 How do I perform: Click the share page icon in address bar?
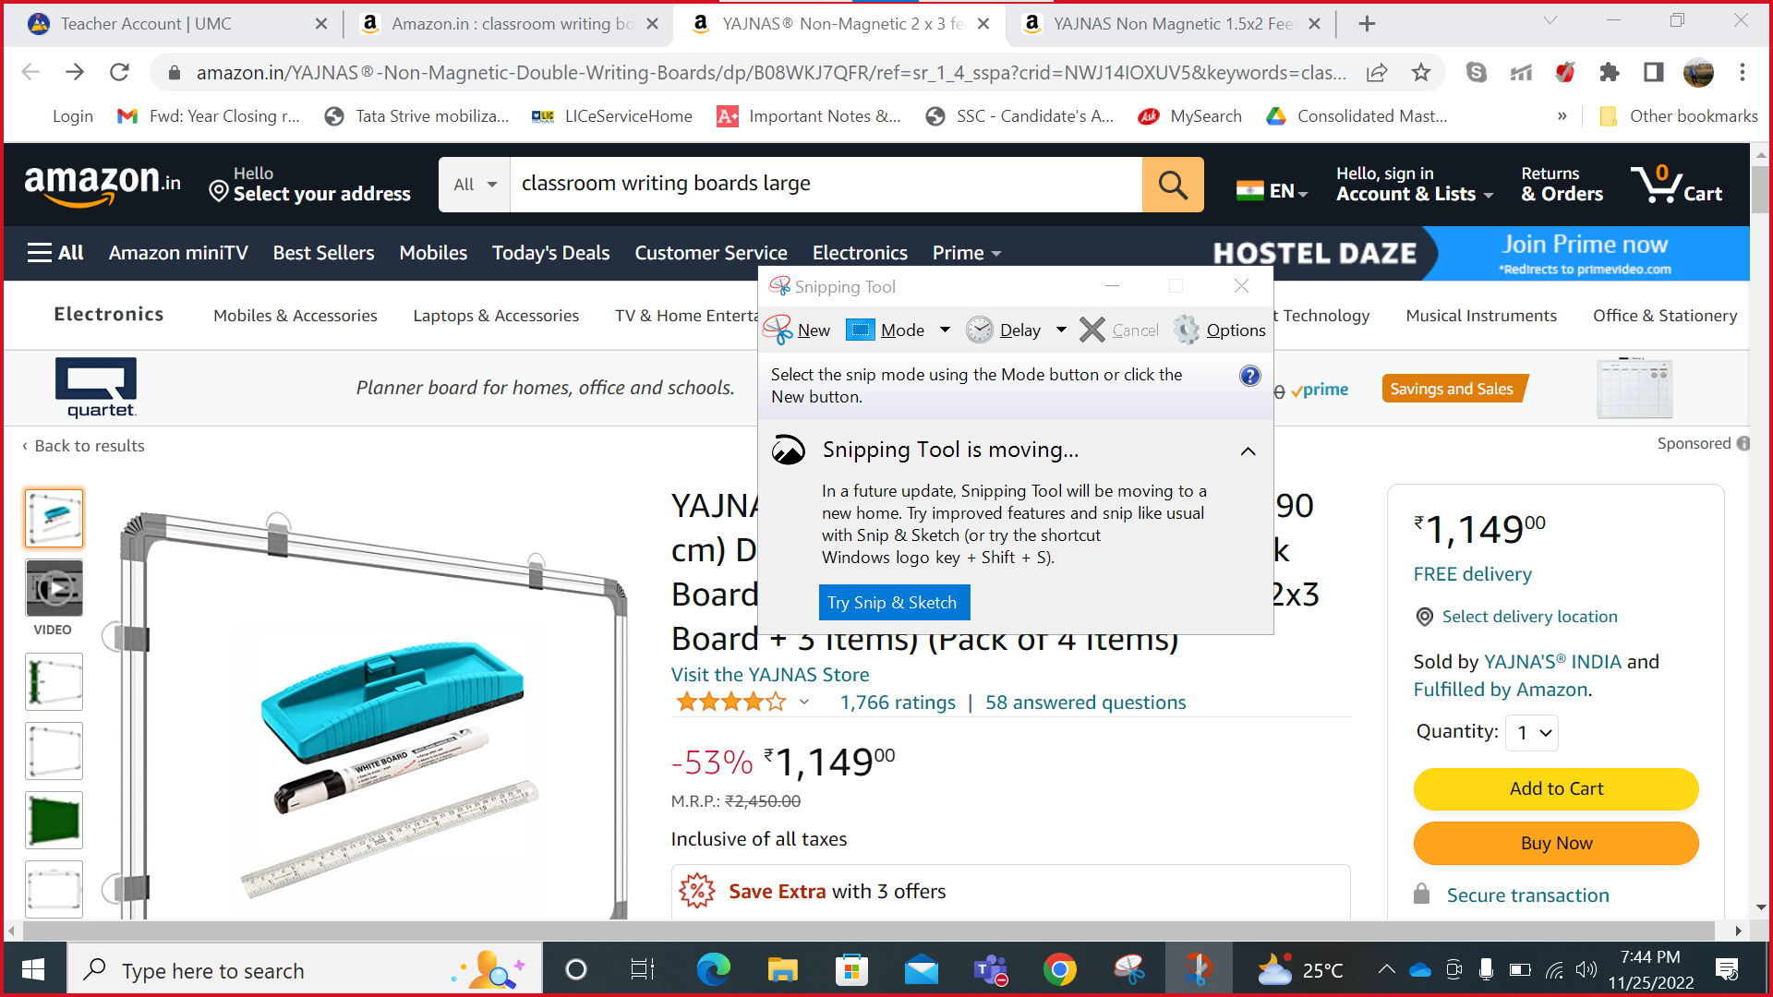pos(1376,72)
